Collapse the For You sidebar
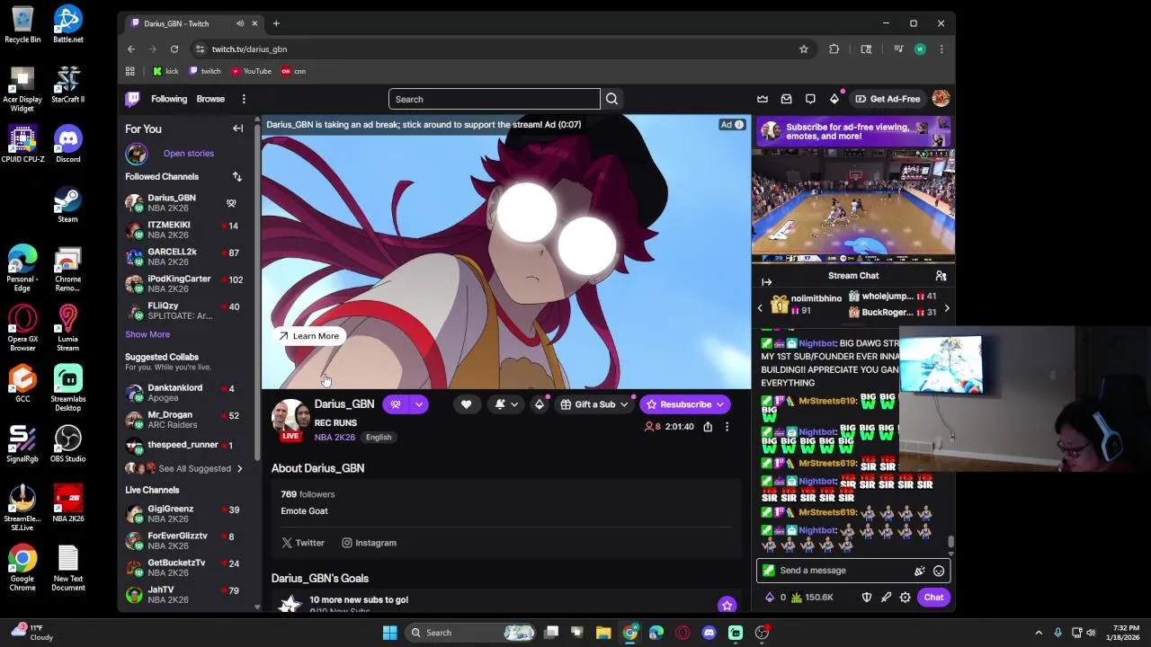The width and height of the screenshot is (1151, 647). pos(237,129)
